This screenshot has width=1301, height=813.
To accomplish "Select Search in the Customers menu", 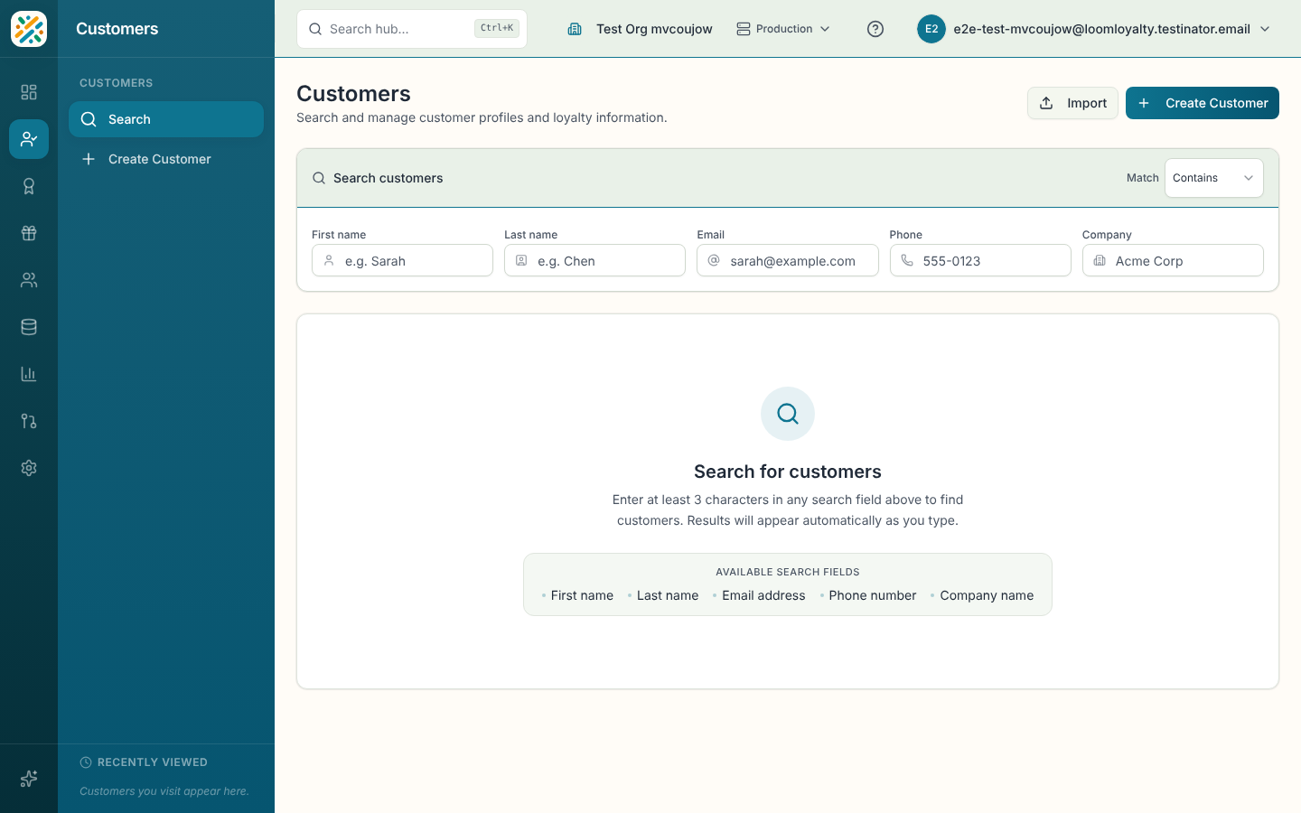I will [x=166, y=119].
